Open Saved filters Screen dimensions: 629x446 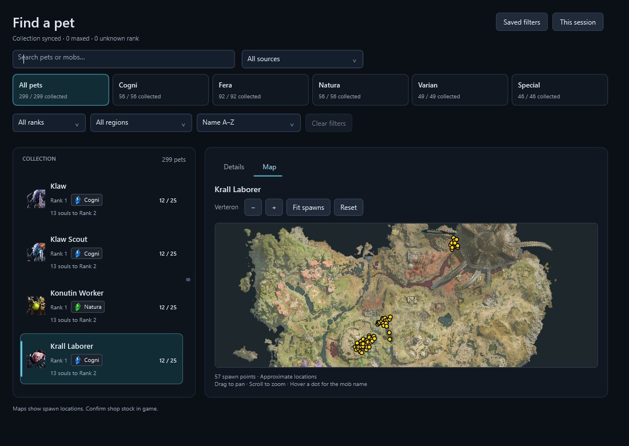522,22
